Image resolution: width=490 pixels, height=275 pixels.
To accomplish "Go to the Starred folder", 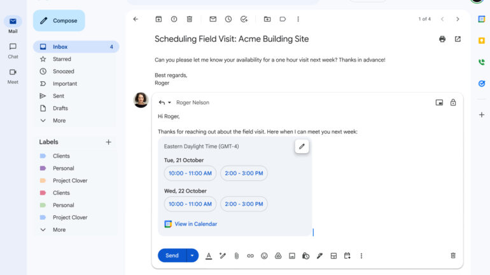I will [x=62, y=59].
